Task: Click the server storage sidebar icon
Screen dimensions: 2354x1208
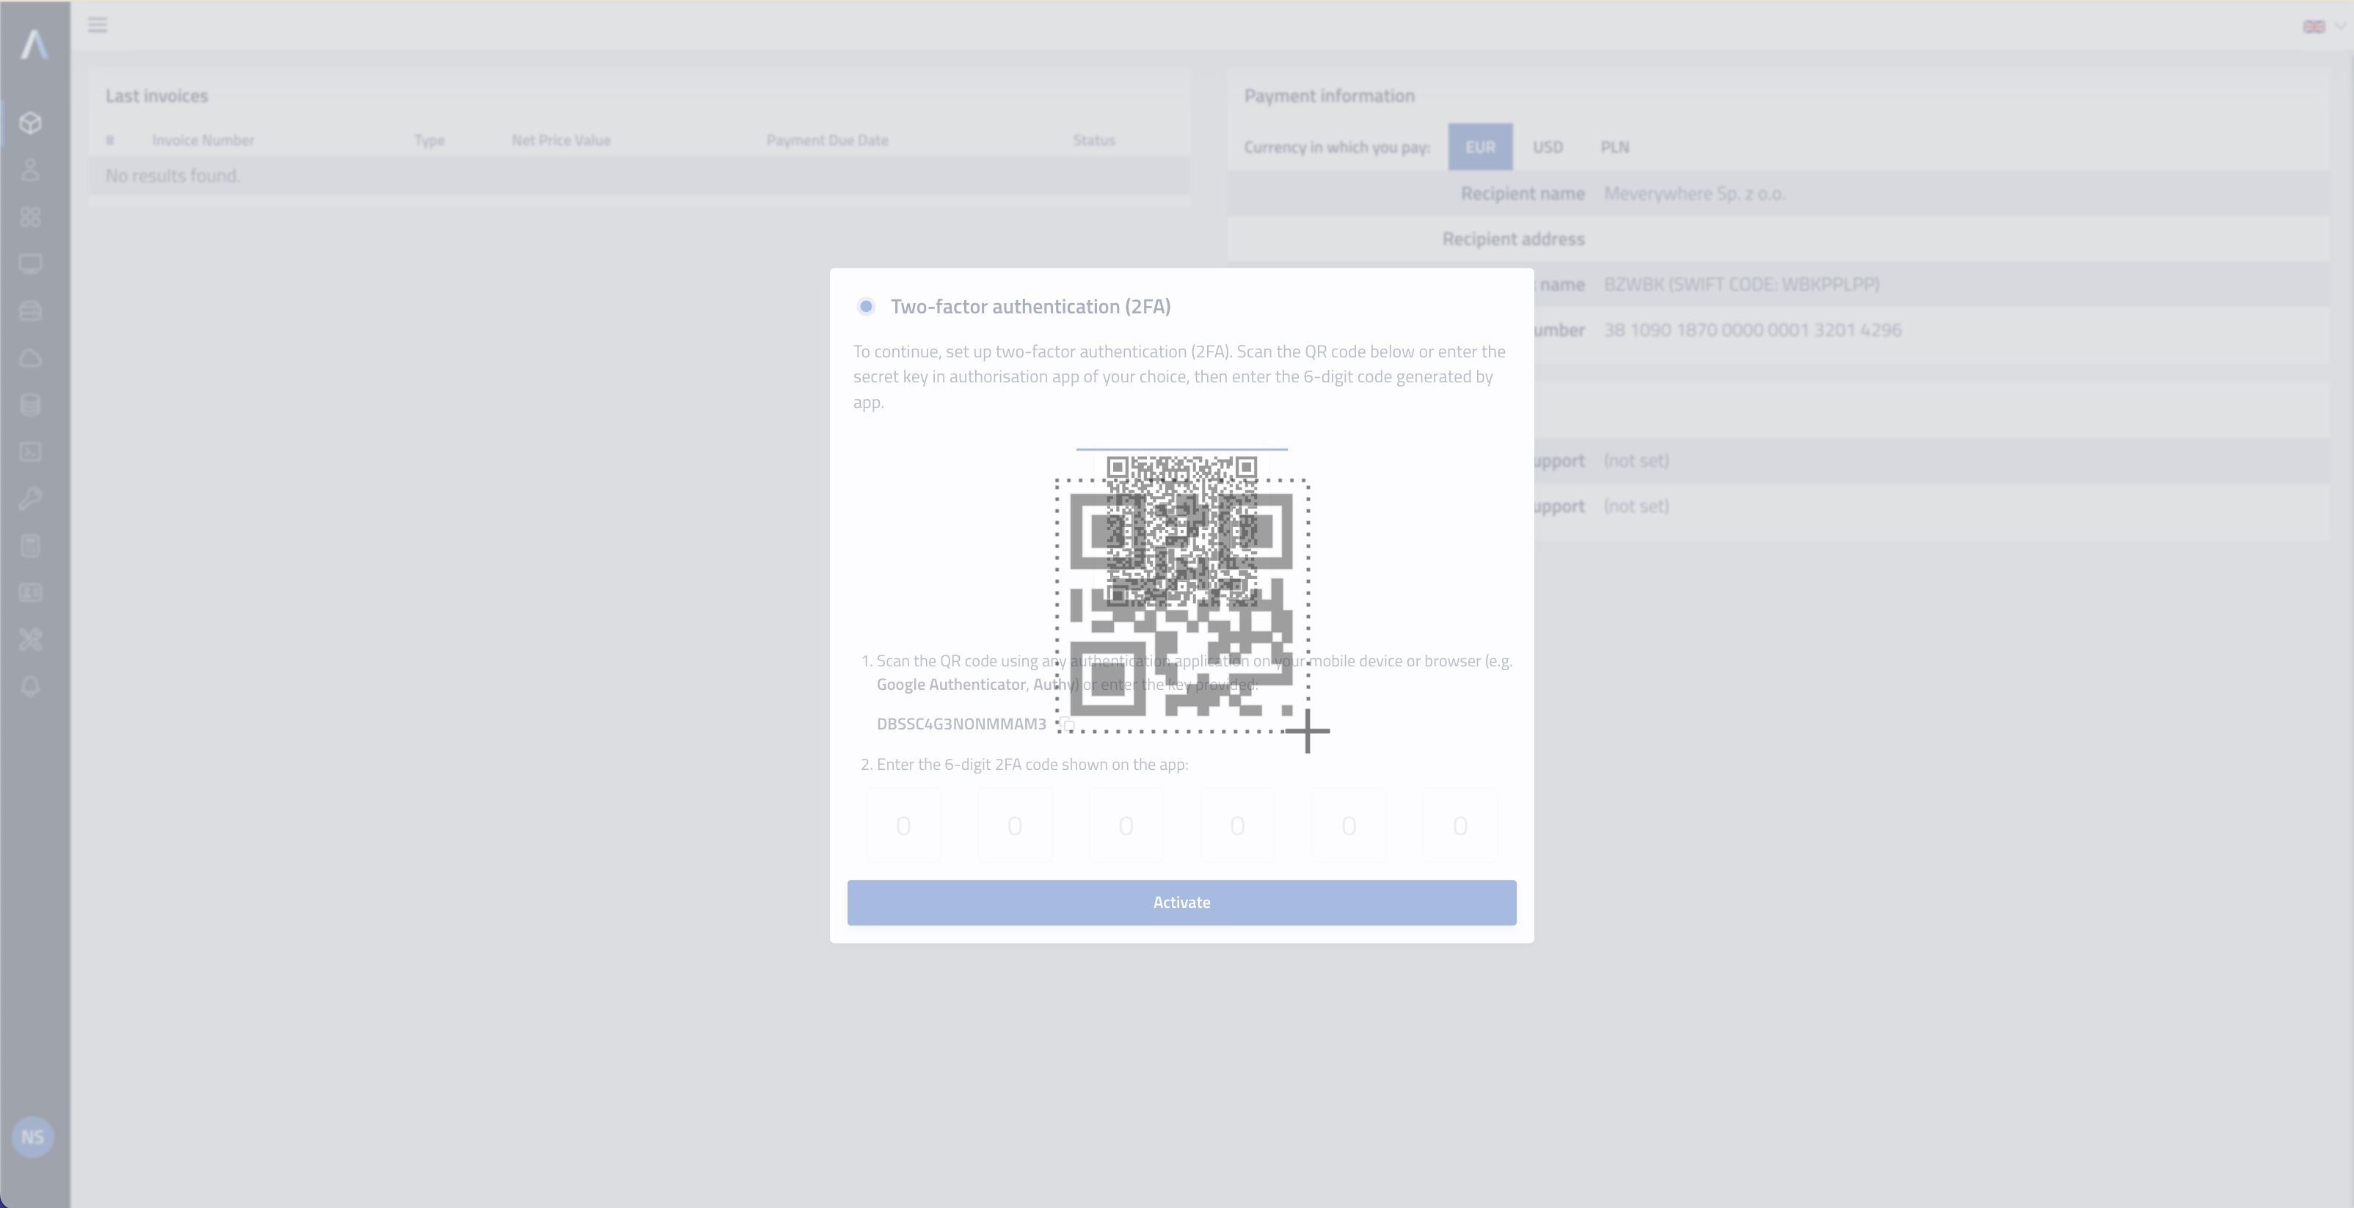Action: (30, 310)
